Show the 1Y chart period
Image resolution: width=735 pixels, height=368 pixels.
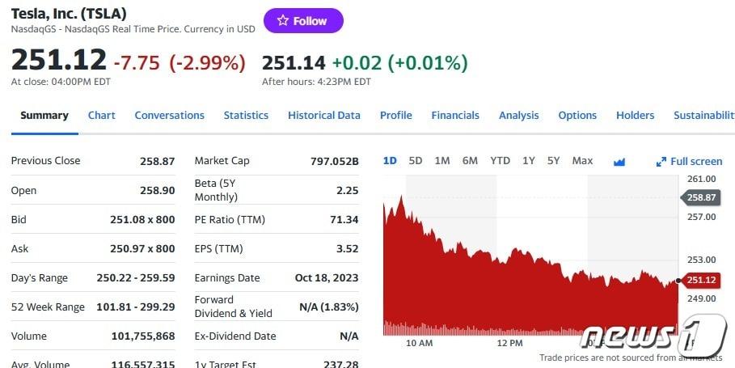point(529,161)
